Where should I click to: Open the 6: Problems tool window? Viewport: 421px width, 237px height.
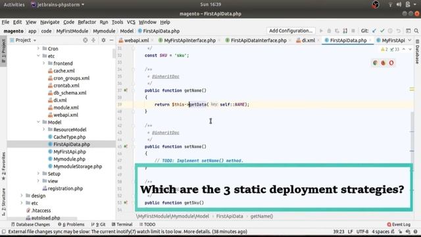71,224
